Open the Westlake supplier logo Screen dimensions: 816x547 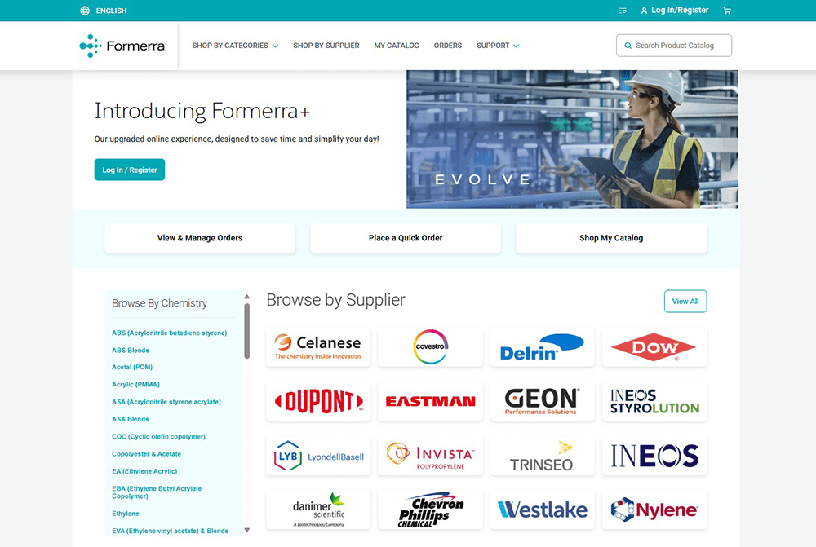543,510
